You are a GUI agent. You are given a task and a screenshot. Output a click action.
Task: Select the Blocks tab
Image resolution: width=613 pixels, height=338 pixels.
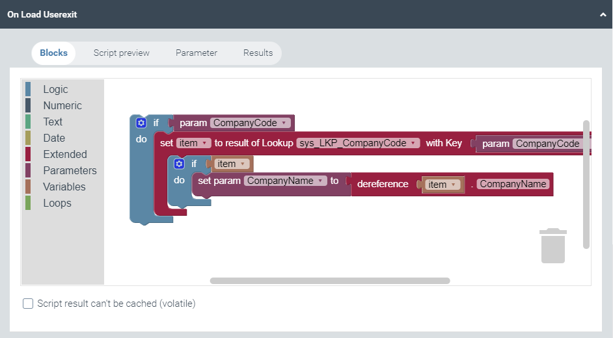pyautogui.click(x=53, y=53)
